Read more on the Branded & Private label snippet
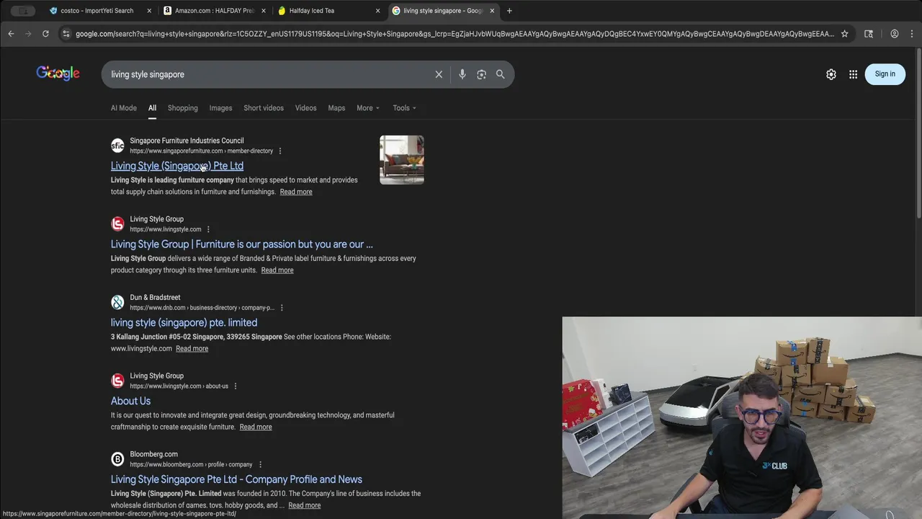 277,270
